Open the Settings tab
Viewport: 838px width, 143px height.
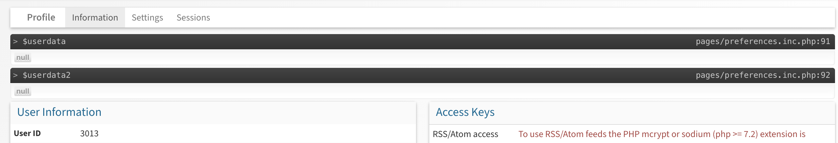click(x=147, y=18)
